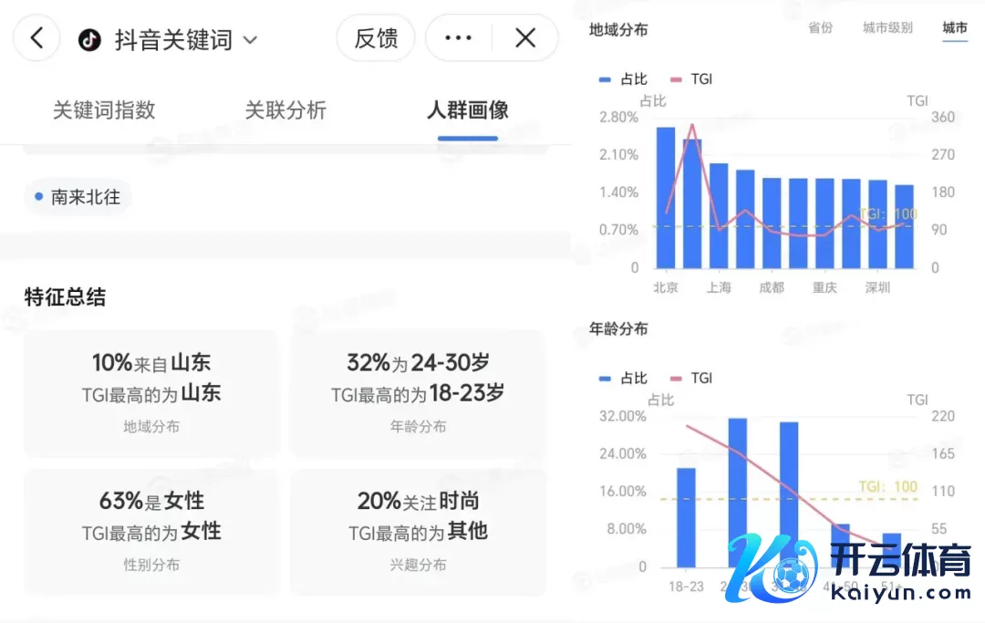This screenshot has width=985, height=623.
Task: Toggle TGI legend in age chart
Action: (x=691, y=379)
